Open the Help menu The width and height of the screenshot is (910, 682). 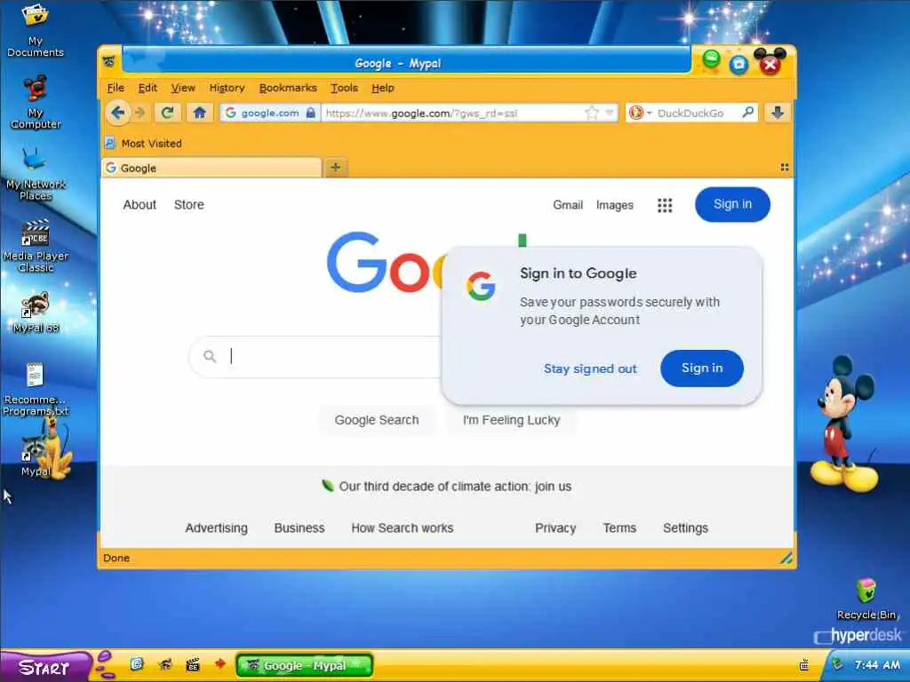382,88
